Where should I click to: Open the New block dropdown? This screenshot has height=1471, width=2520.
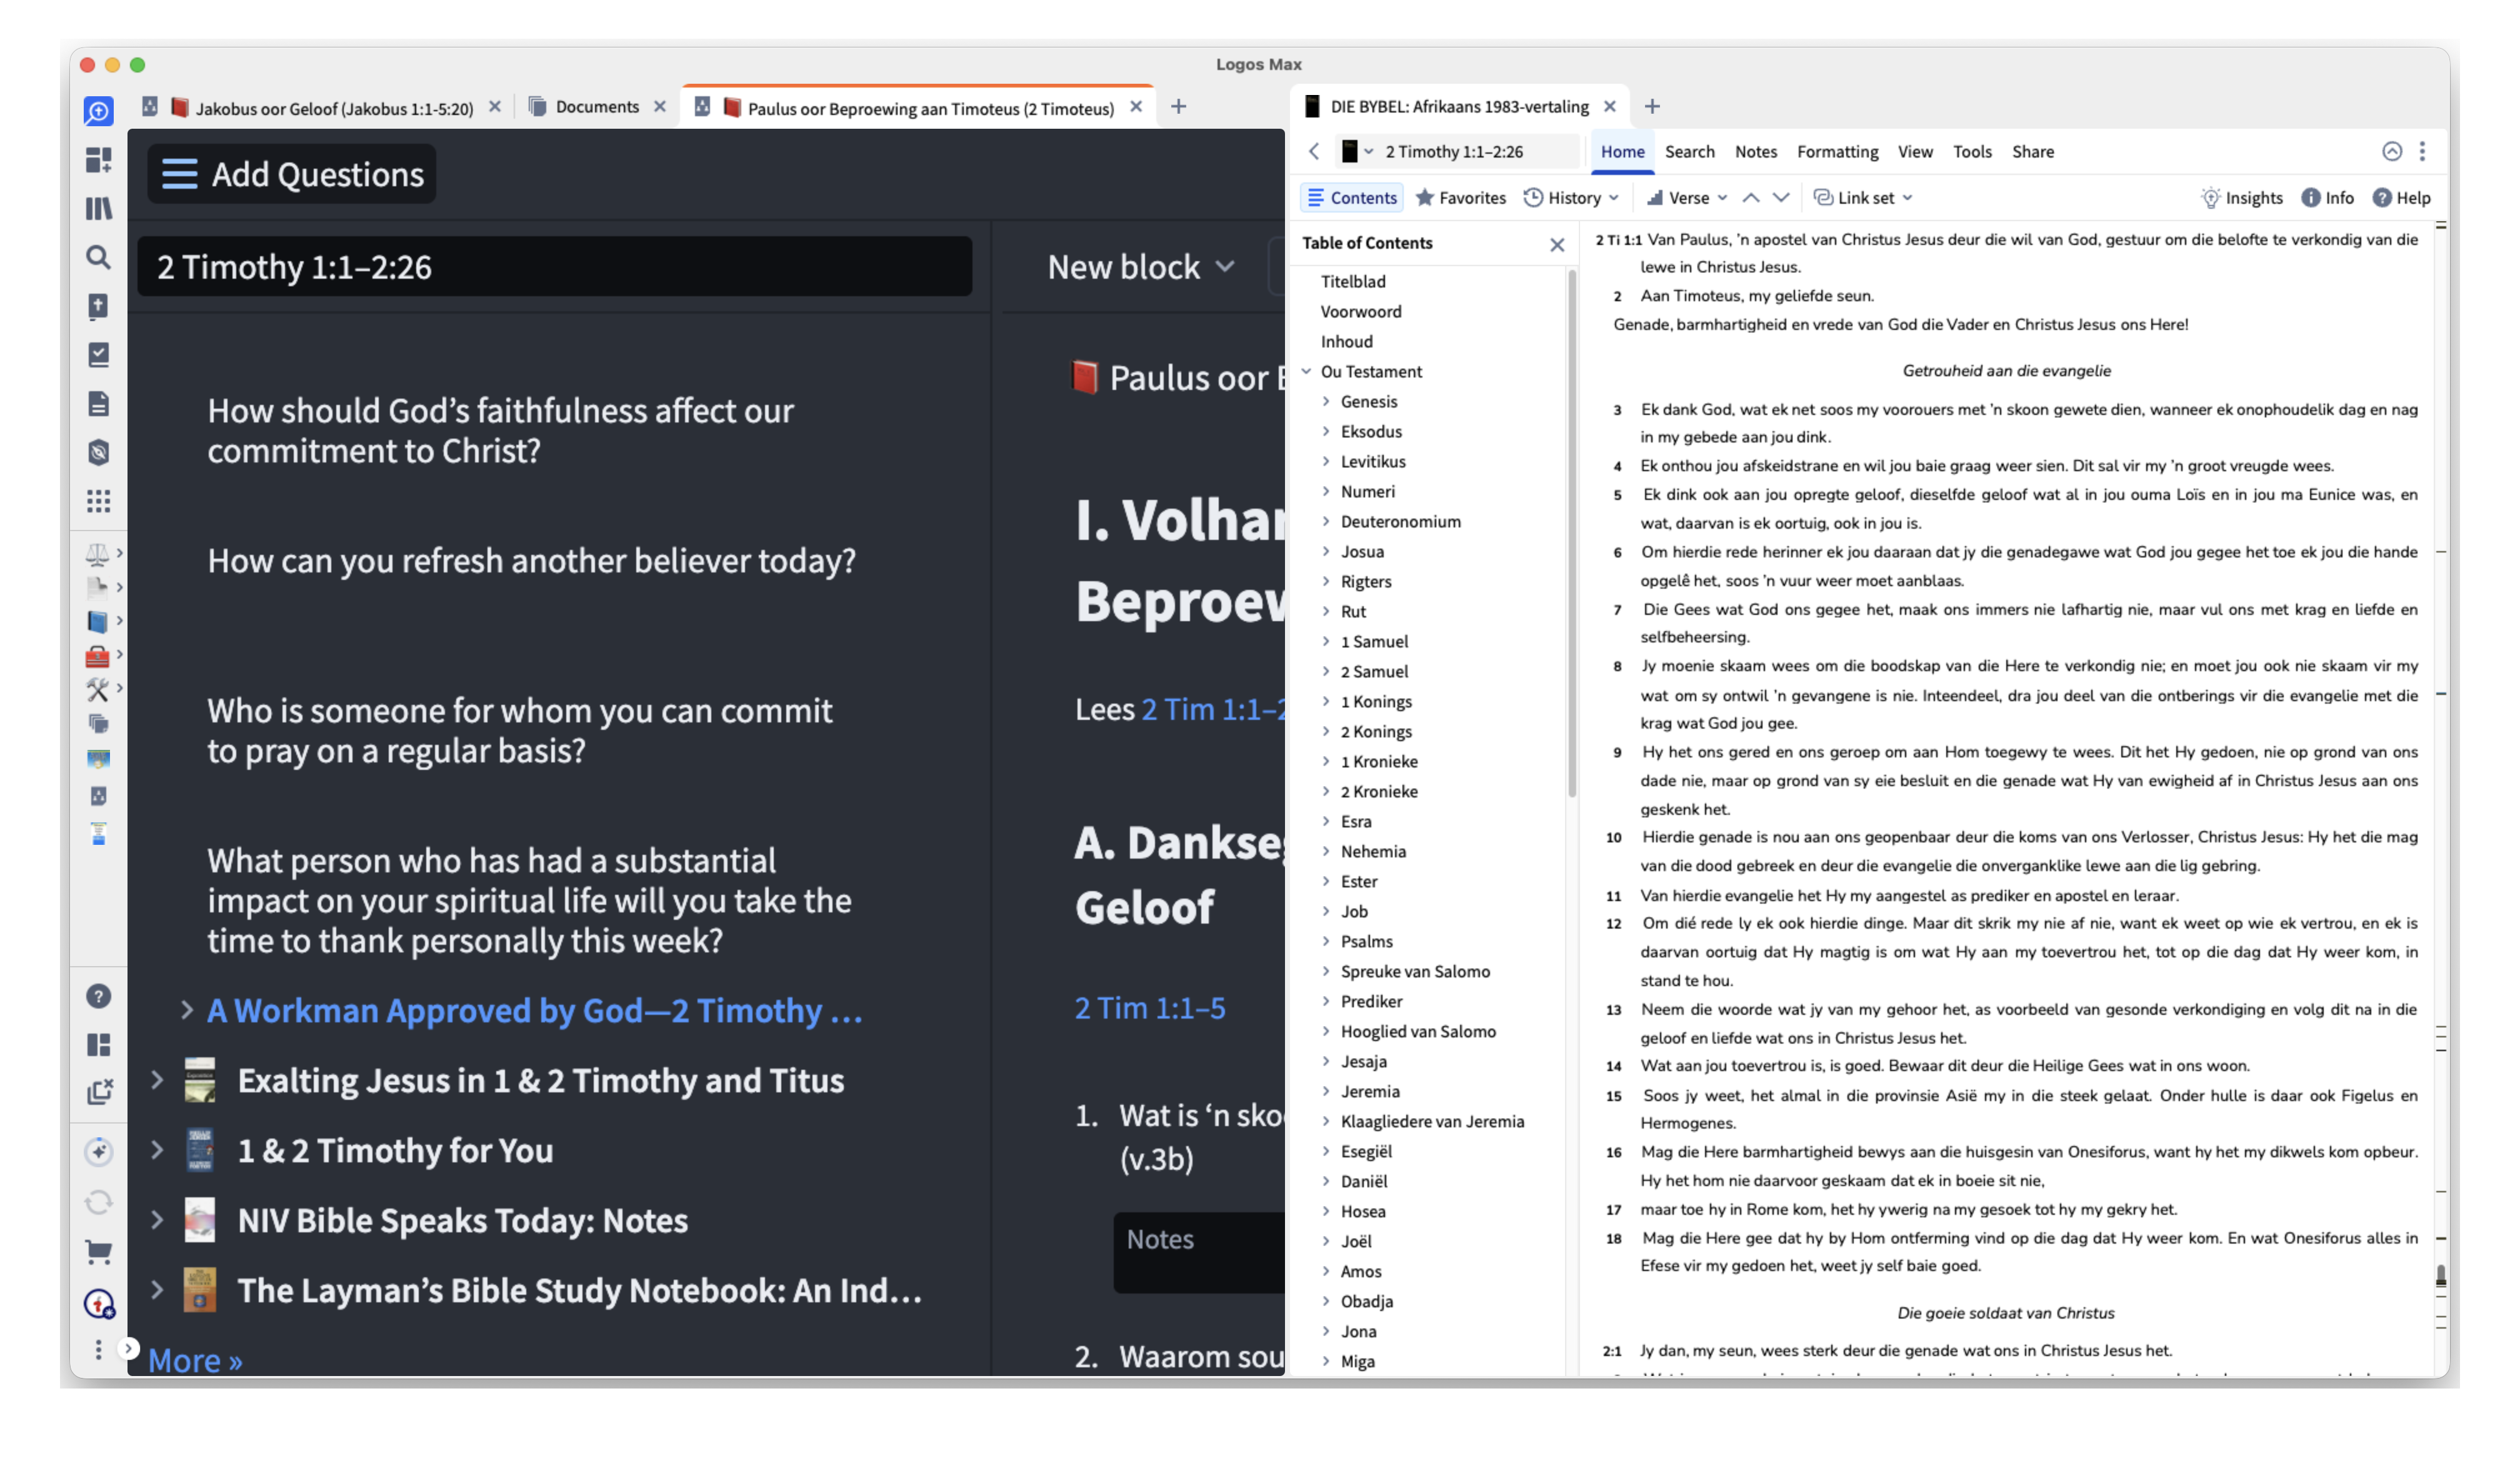(1141, 267)
